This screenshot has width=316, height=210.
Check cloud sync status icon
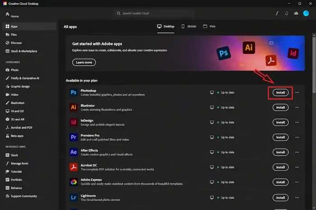(x=296, y=13)
